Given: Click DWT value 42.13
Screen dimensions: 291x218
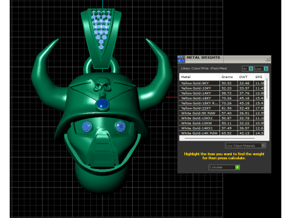Looking at the screenshot, I should point(244,133).
